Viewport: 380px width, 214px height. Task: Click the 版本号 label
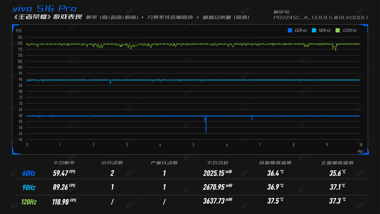[x=281, y=12]
